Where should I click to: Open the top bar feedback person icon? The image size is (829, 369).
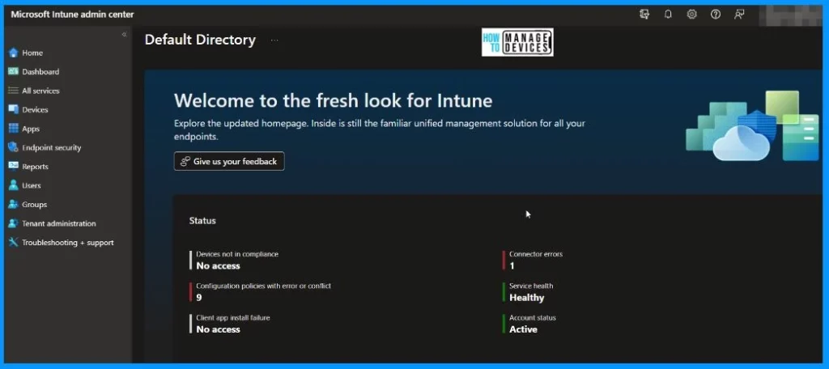coord(739,15)
